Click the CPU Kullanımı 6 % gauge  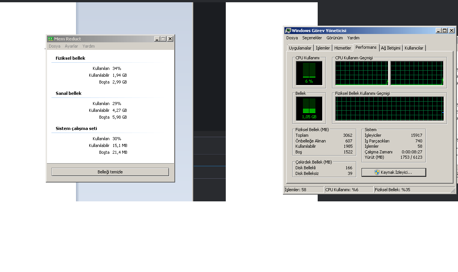coord(309,73)
